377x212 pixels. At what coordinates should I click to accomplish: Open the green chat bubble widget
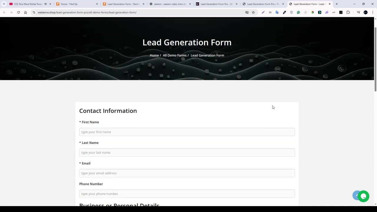tap(363, 196)
